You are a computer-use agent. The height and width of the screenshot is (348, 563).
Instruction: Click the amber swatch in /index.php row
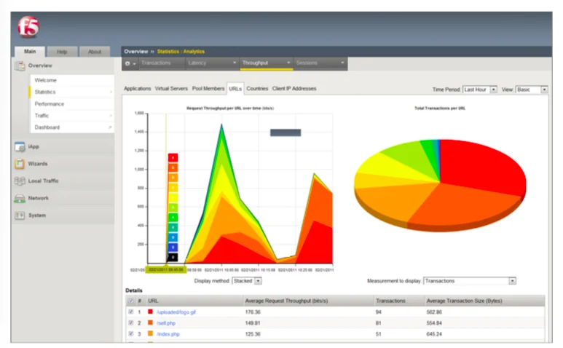(x=151, y=333)
